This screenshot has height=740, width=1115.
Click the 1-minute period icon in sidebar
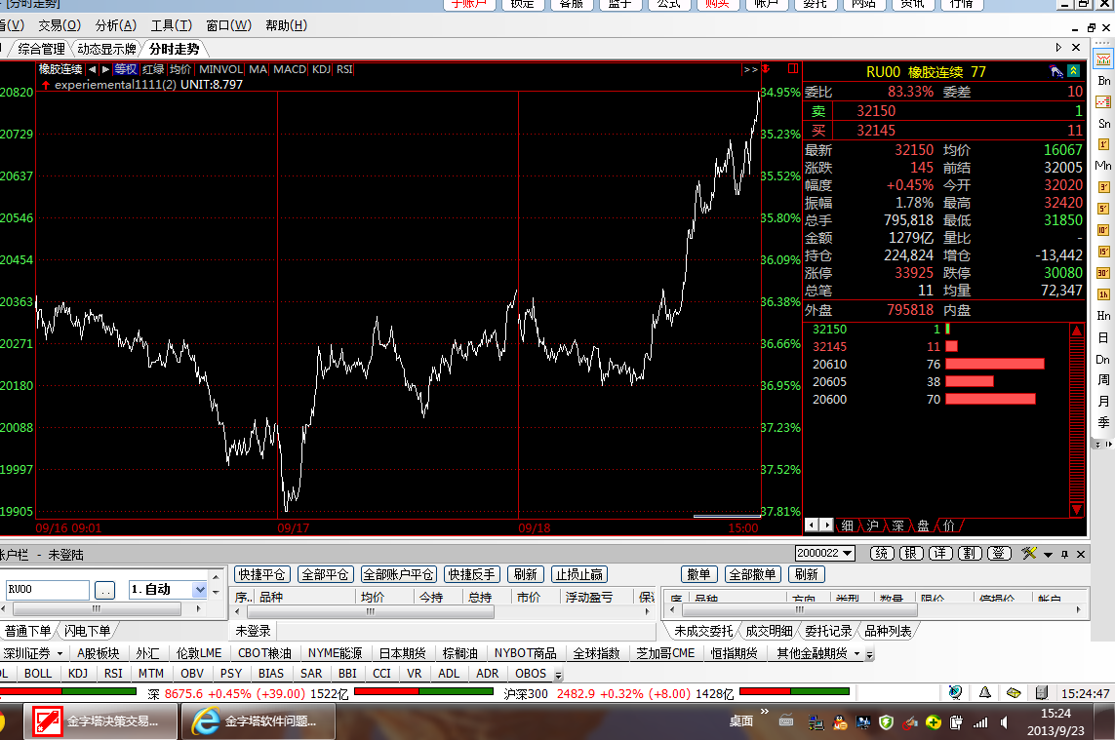[x=1103, y=144]
